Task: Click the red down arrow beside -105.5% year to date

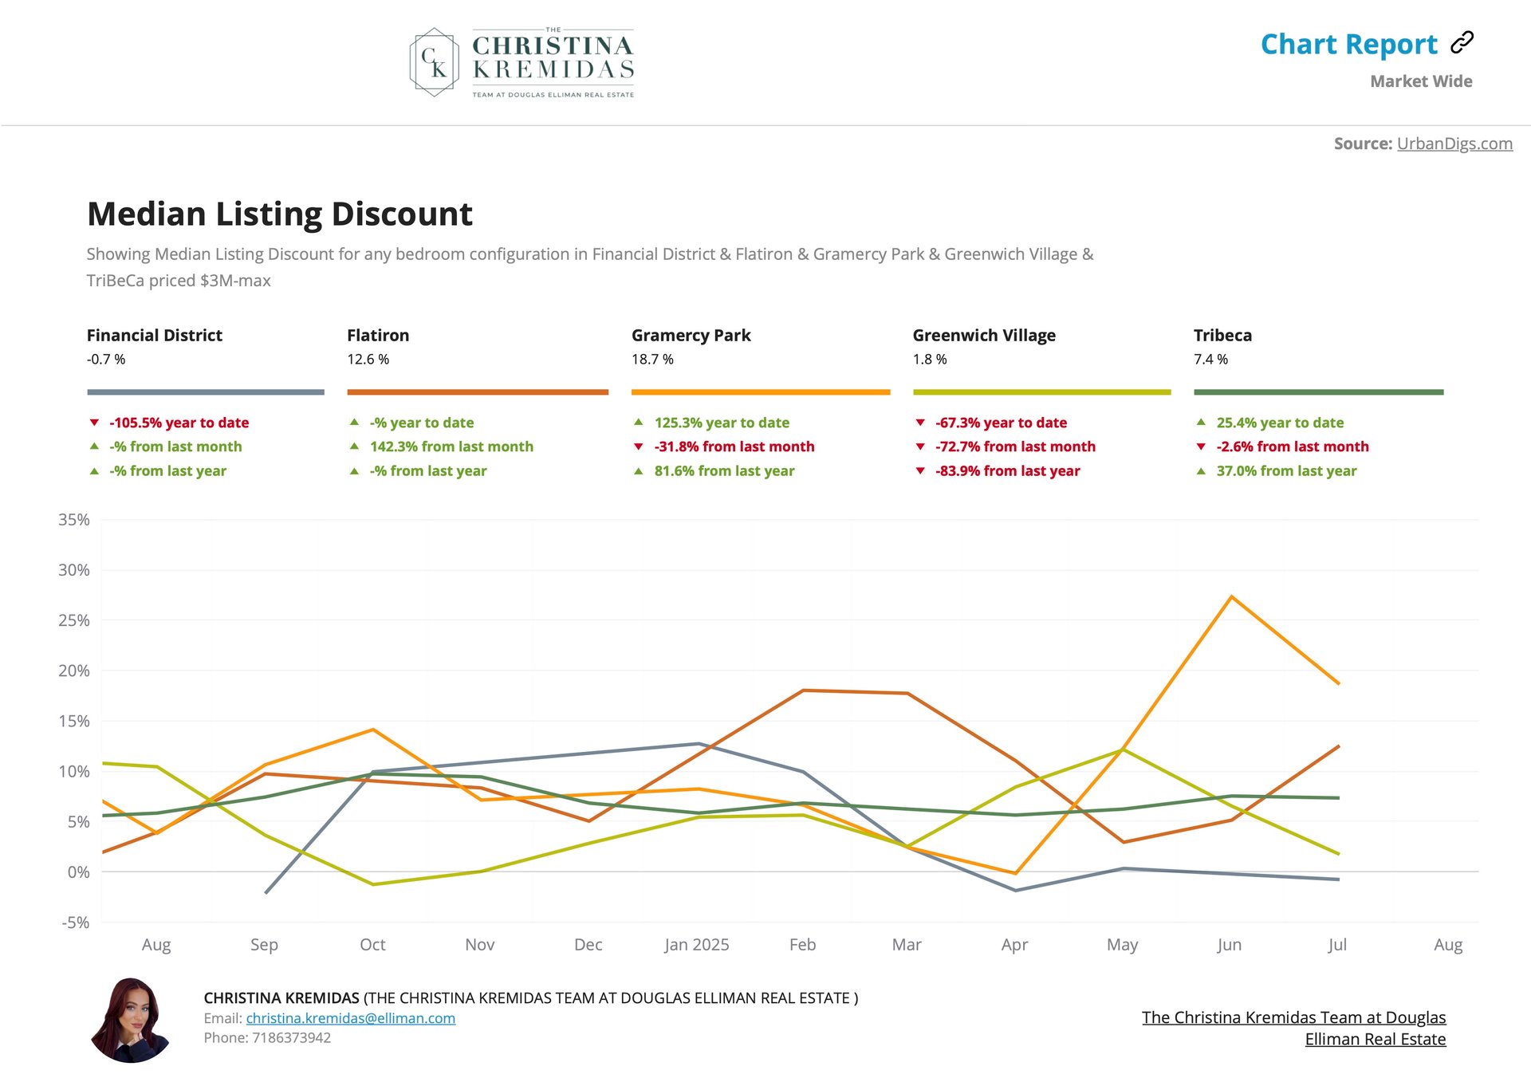Action: tap(94, 423)
